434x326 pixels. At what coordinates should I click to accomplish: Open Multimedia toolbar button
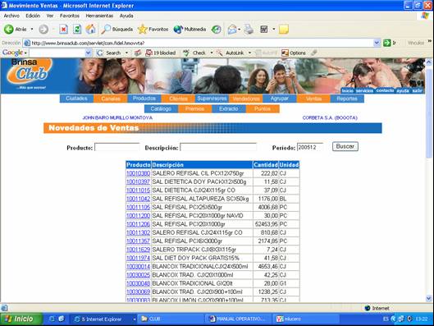tap(190, 29)
